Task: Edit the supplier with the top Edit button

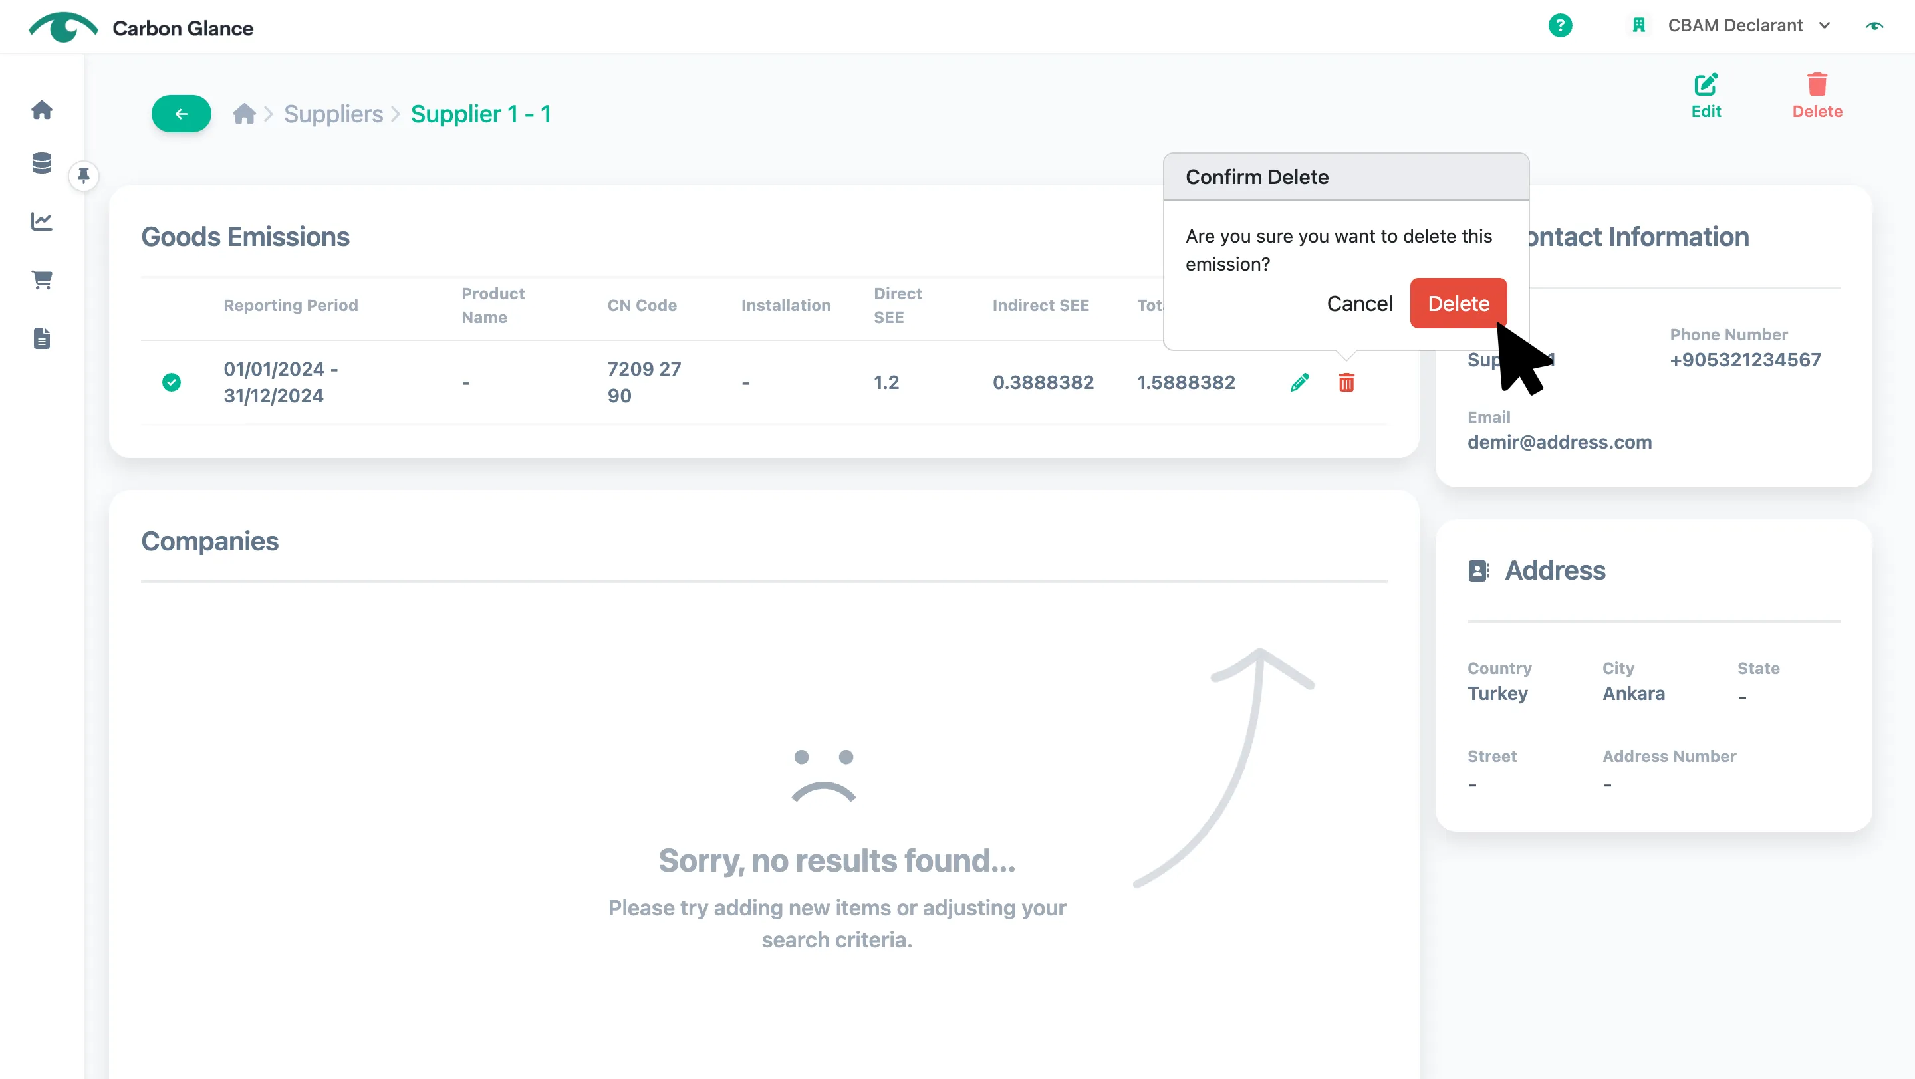Action: (x=1706, y=96)
